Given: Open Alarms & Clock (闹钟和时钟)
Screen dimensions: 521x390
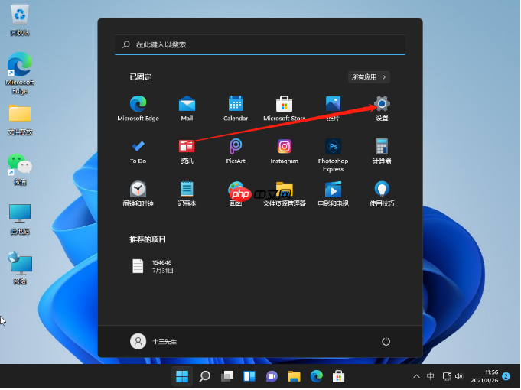Looking at the screenshot, I should (x=138, y=193).
